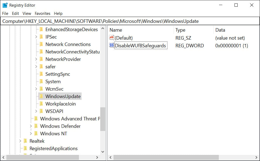Click the folder icon beside NetworkProvider
This screenshot has width=260, height=161.
(x=41, y=59)
